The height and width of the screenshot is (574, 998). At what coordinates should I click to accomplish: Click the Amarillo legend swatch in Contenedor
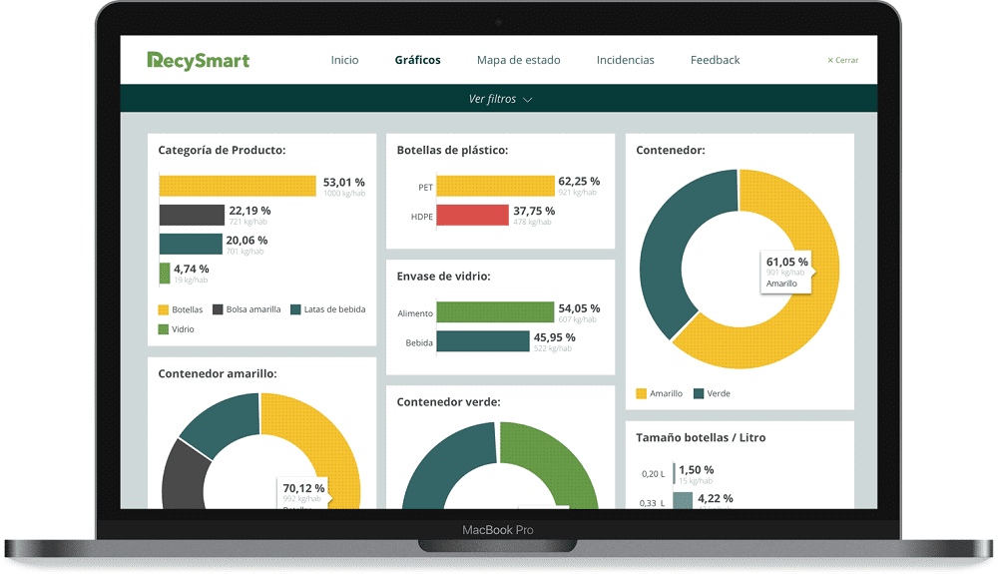tap(641, 393)
